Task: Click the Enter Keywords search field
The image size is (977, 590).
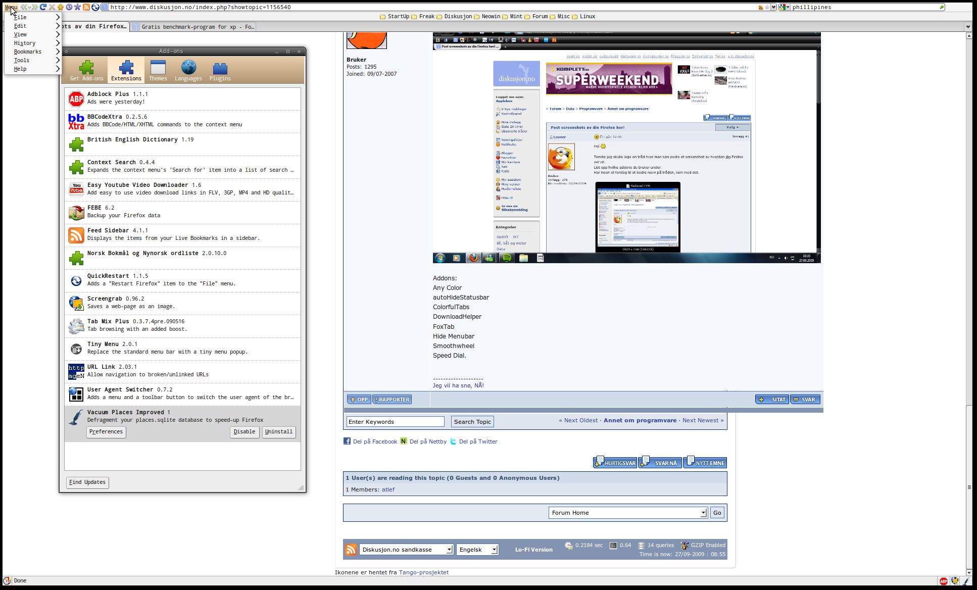Action: (395, 422)
